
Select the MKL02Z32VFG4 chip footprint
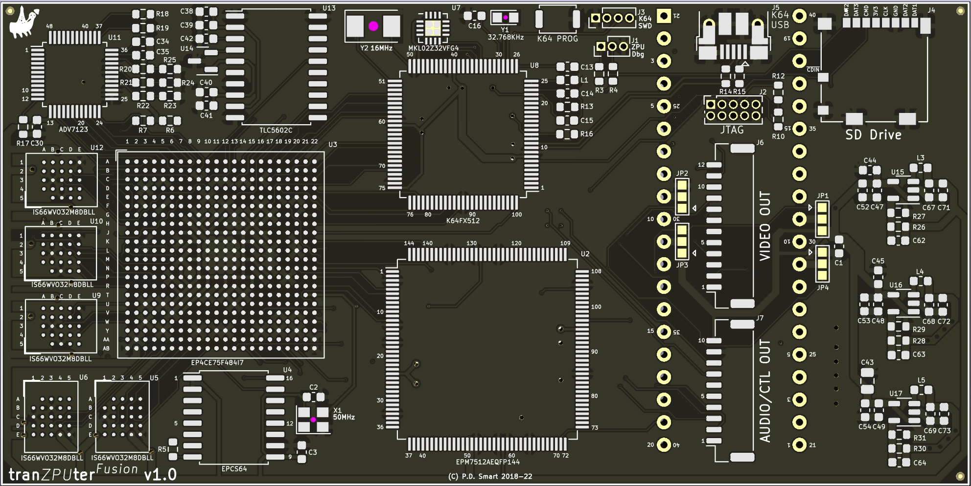click(x=433, y=28)
